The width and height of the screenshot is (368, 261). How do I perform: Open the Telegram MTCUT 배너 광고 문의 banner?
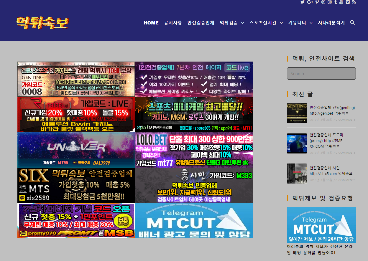coord(194,221)
